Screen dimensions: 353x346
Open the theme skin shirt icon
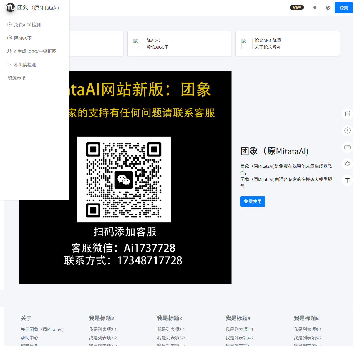pos(315,8)
